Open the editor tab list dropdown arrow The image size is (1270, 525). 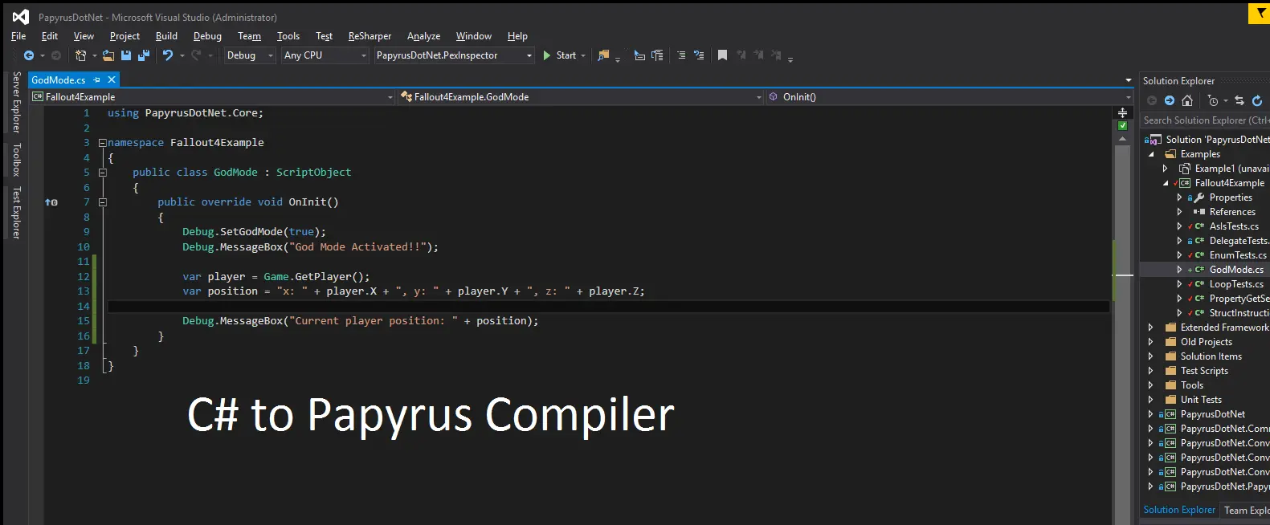tap(1129, 80)
